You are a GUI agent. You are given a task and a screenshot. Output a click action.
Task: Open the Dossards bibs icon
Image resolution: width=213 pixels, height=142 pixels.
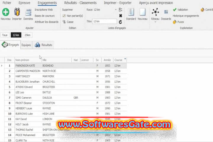point(166,12)
